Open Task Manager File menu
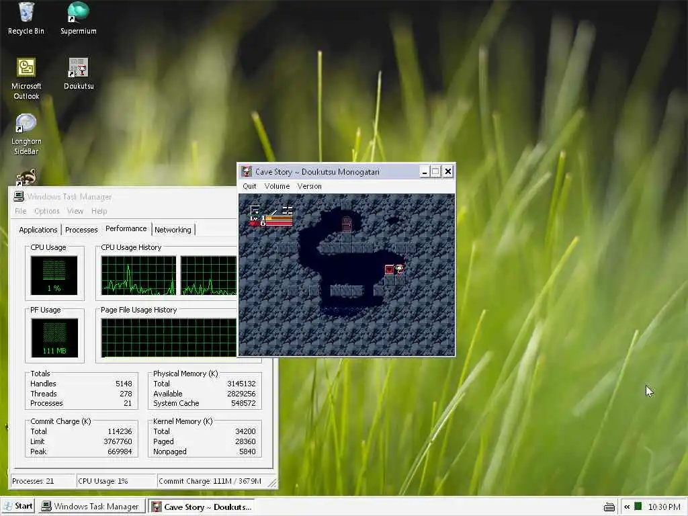Screen dimensions: 688x516 [x=20, y=211]
